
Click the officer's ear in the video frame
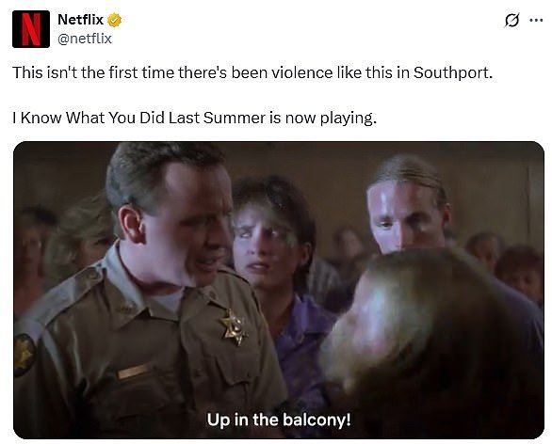(130, 223)
